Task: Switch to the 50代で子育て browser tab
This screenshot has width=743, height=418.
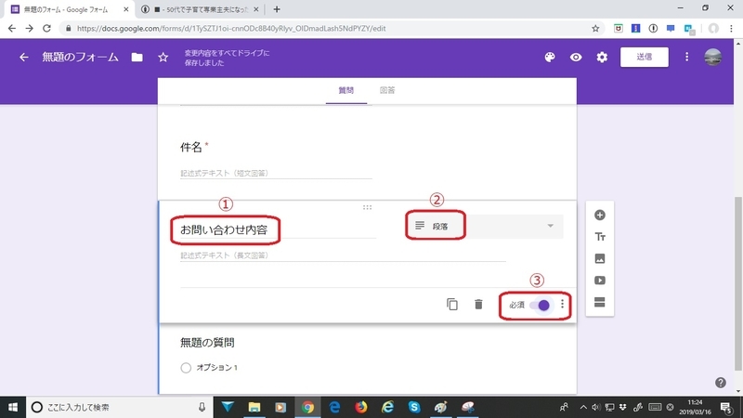Action: [x=201, y=9]
